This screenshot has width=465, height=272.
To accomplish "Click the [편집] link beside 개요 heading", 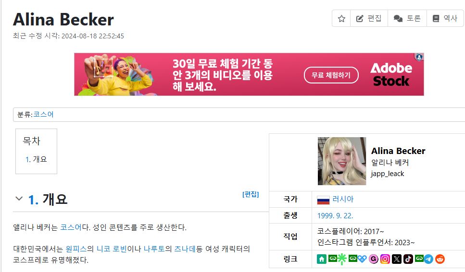I will click(251, 194).
